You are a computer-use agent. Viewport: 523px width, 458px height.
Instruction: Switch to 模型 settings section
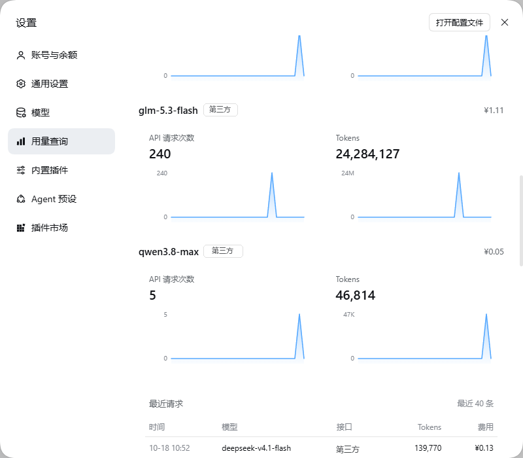61,113
